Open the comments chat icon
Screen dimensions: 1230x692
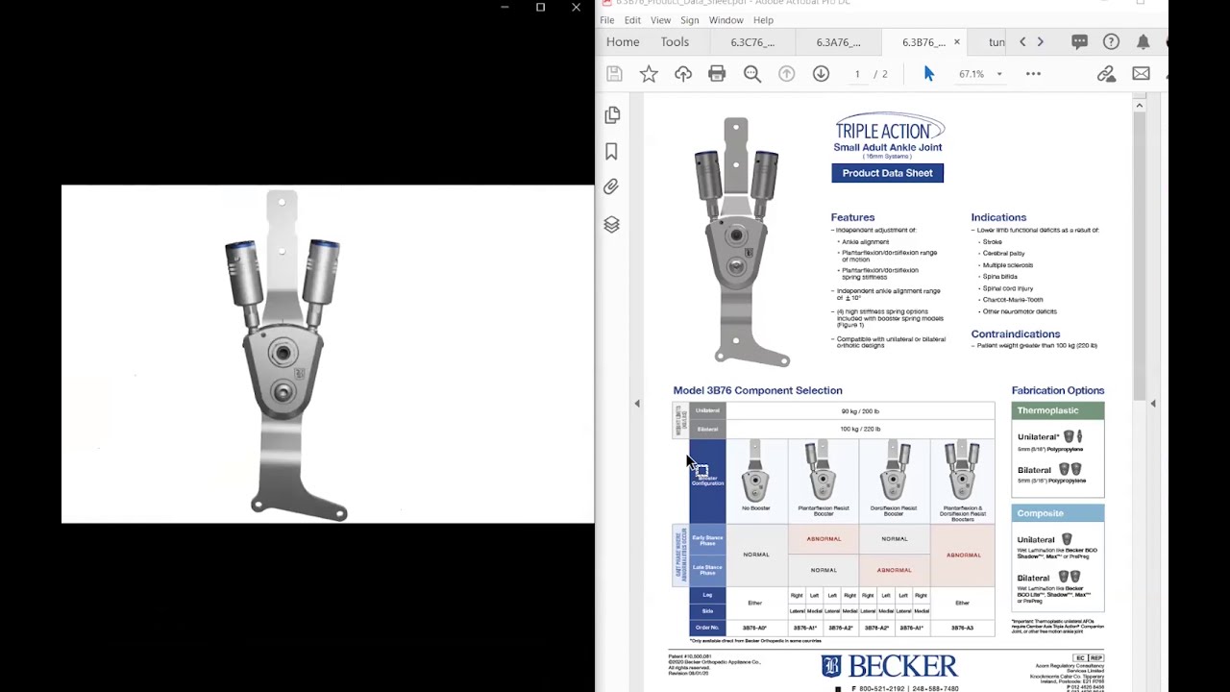[x=1080, y=42]
